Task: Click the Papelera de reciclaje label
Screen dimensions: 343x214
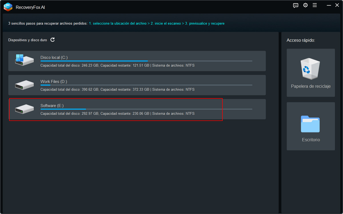Action: pos(311,86)
